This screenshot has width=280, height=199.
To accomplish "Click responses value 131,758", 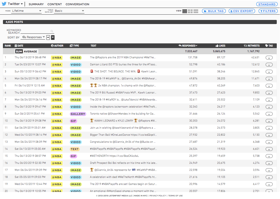I will pyautogui.click(x=193, y=57).
